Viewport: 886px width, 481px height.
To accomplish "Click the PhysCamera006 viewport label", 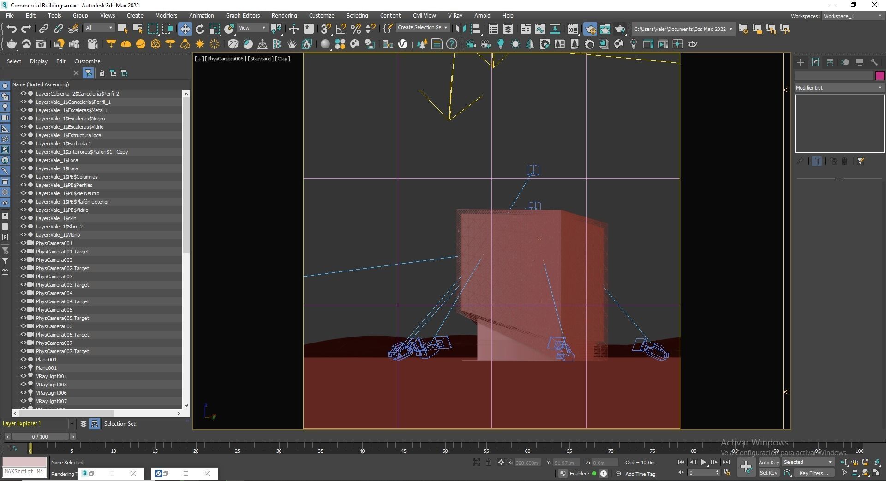I will (x=225, y=59).
